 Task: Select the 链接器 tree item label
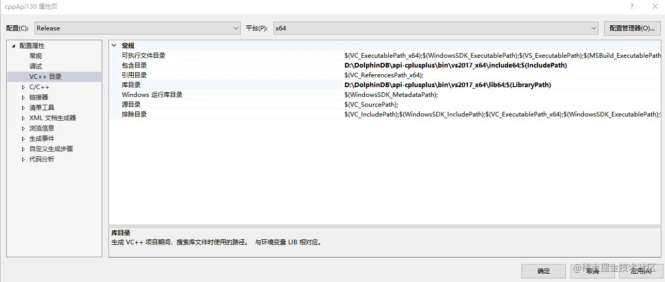(39, 97)
